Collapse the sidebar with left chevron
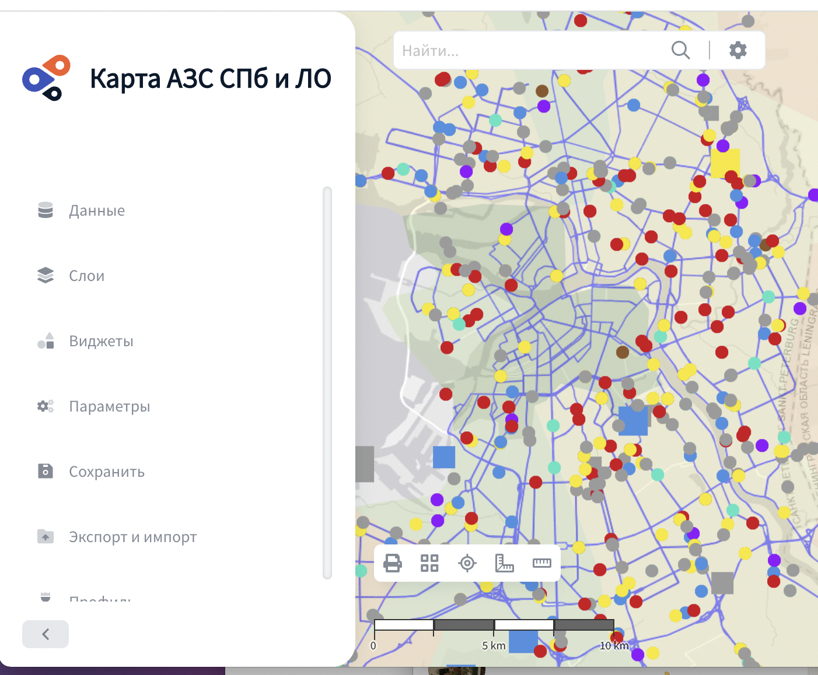 tap(46, 634)
